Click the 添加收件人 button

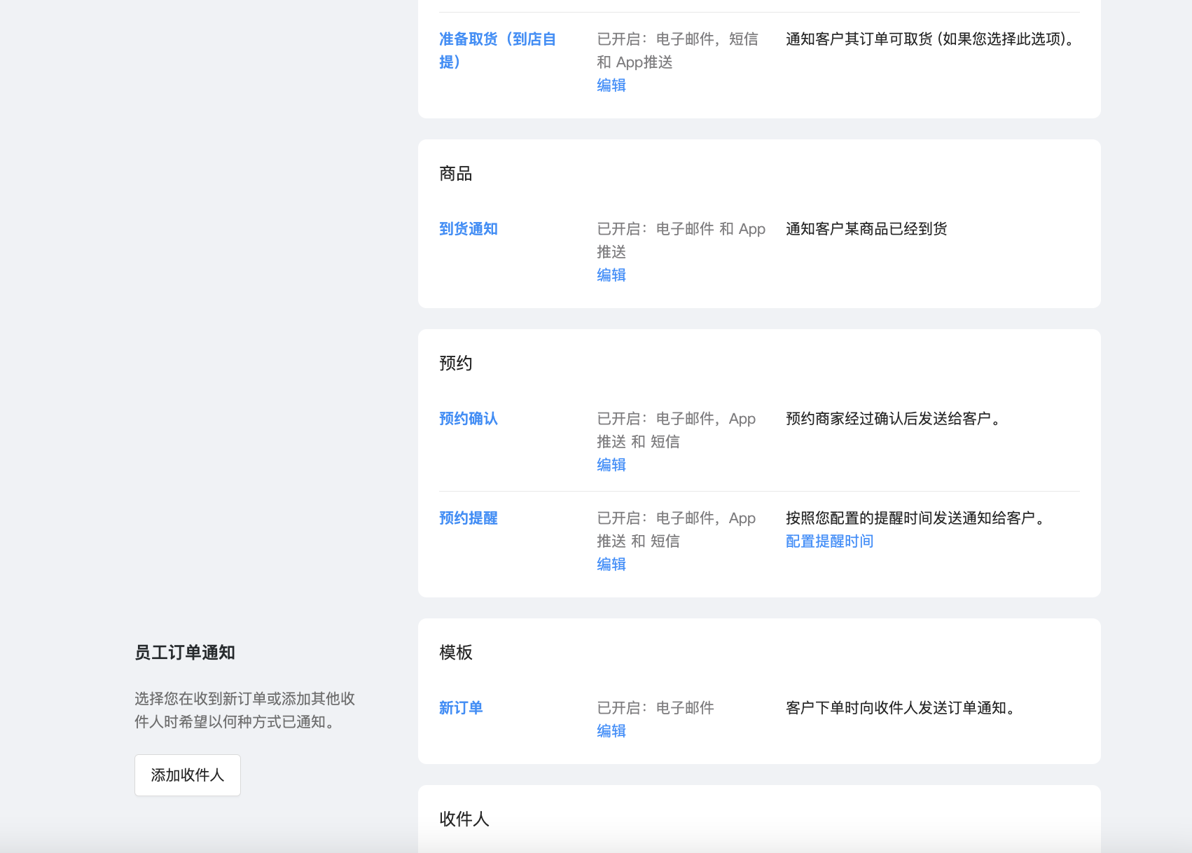188,775
